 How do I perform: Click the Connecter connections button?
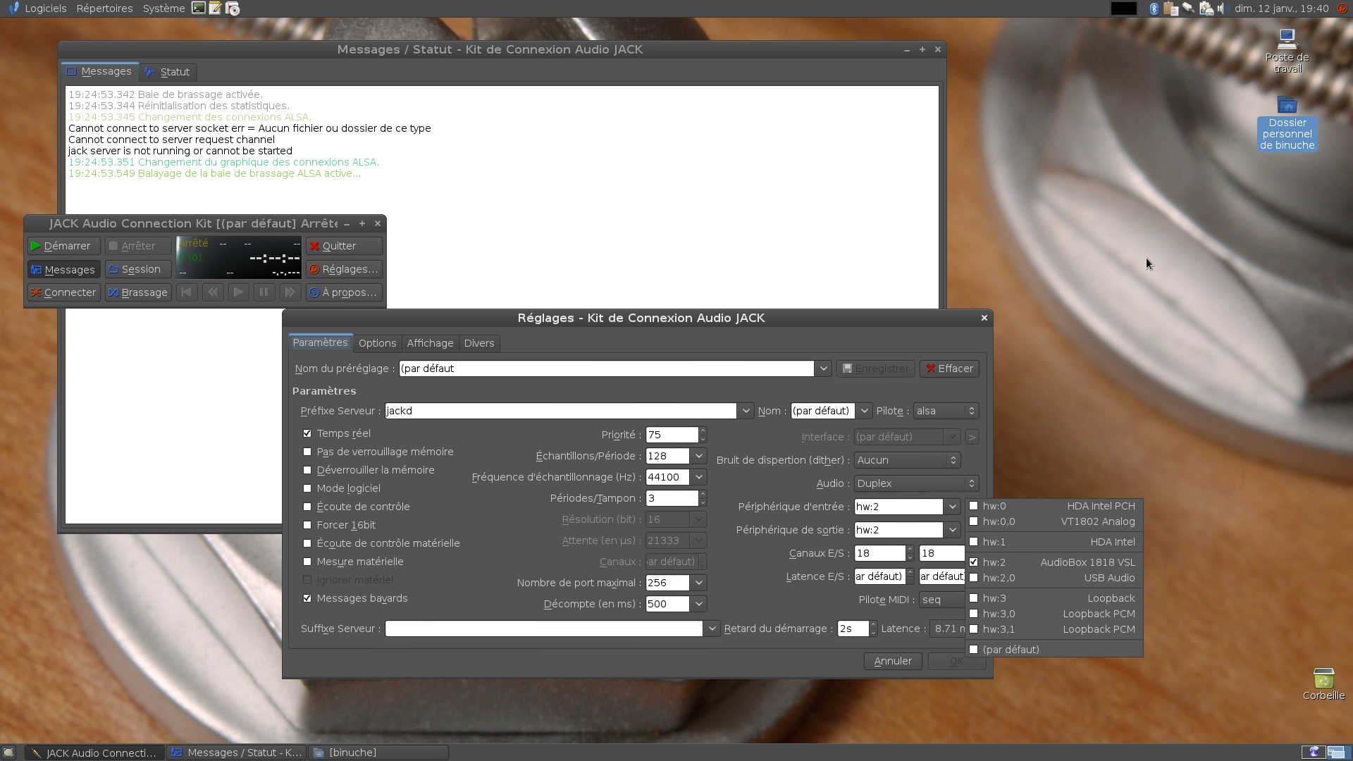tap(63, 292)
